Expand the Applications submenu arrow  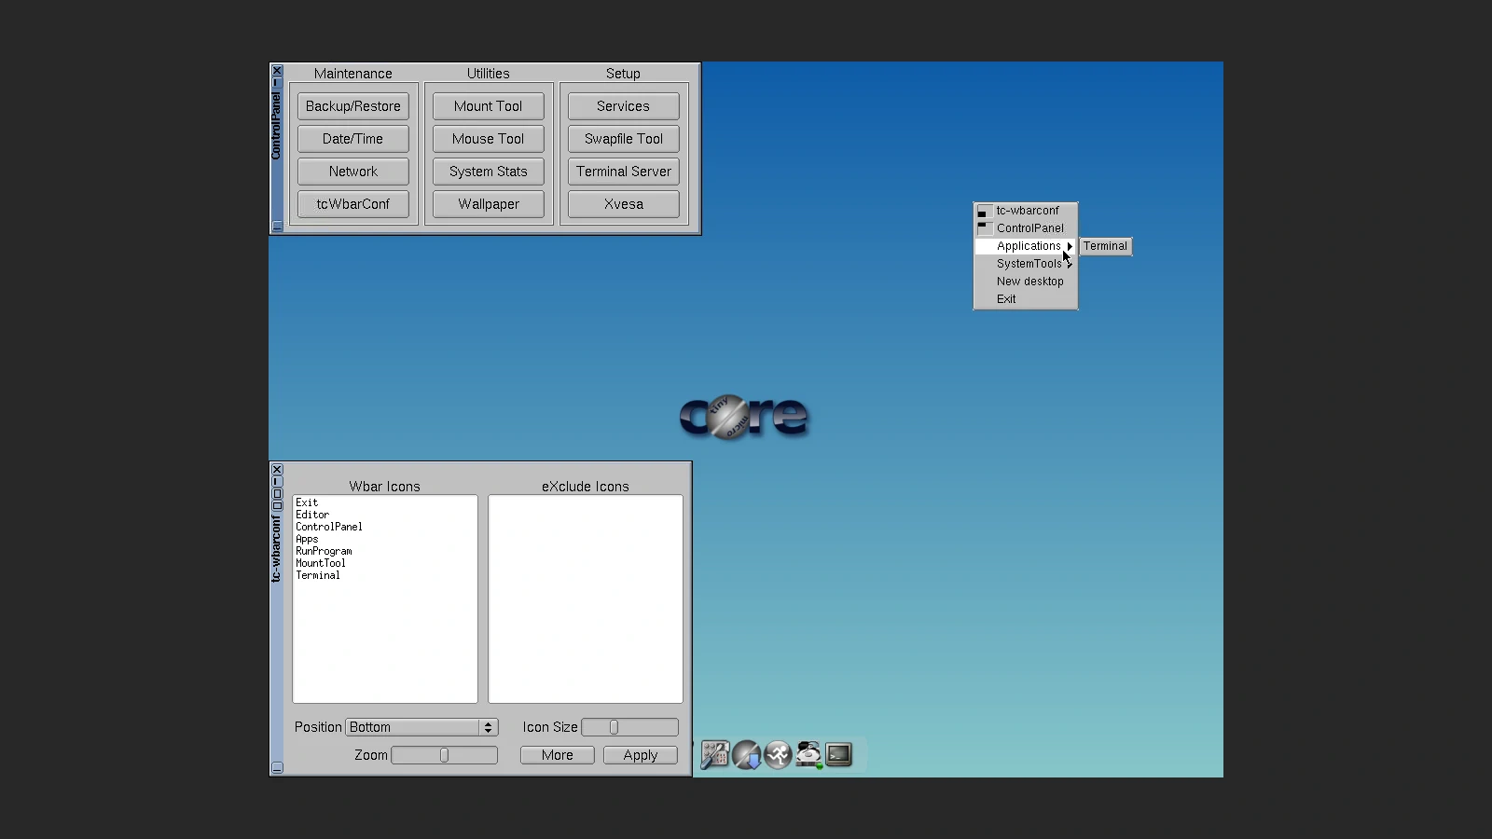click(1070, 246)
